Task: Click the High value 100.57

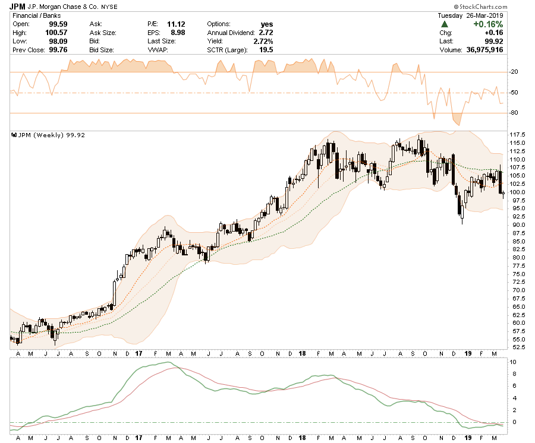Action: coord(56,33)
